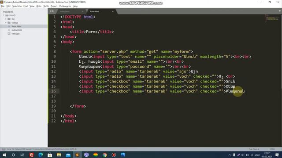The image size is (282, 158).
Task: Expand the 'file' folder arrow
Action: [6, 19]
